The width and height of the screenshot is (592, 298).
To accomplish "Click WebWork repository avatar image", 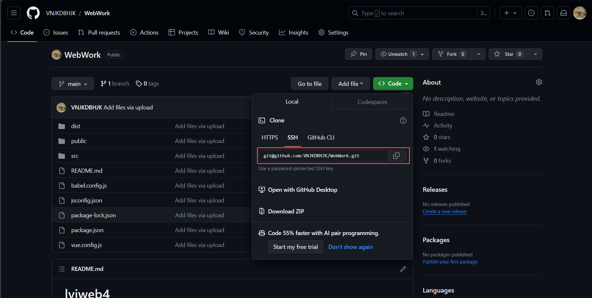I will pyautogui.click(x=56, y=55).
